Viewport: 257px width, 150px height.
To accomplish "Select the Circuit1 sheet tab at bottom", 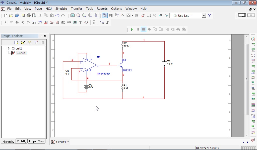I will tap(60, 142).
